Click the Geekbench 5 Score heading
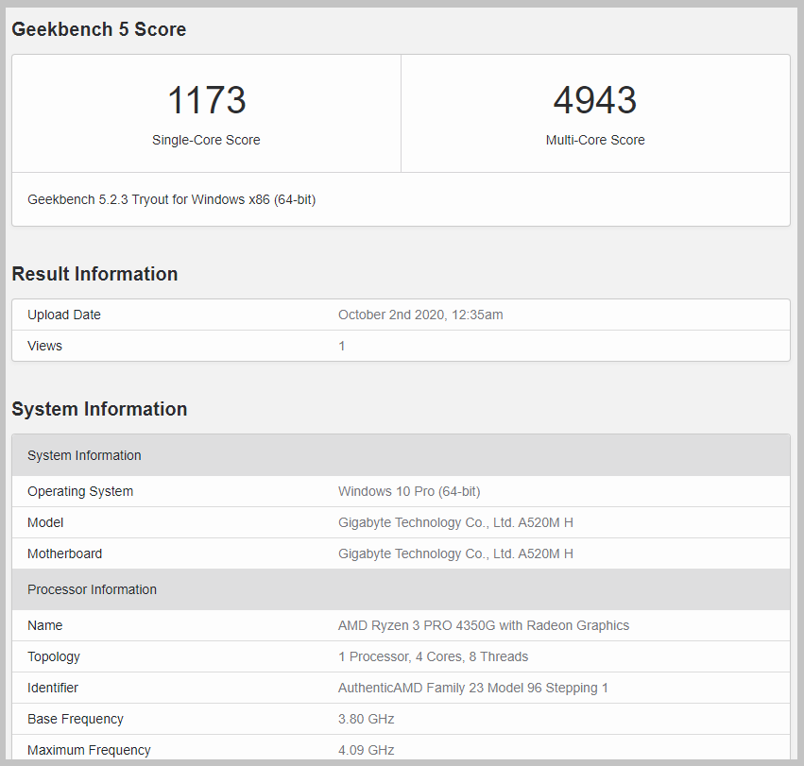 pos(98,29)
